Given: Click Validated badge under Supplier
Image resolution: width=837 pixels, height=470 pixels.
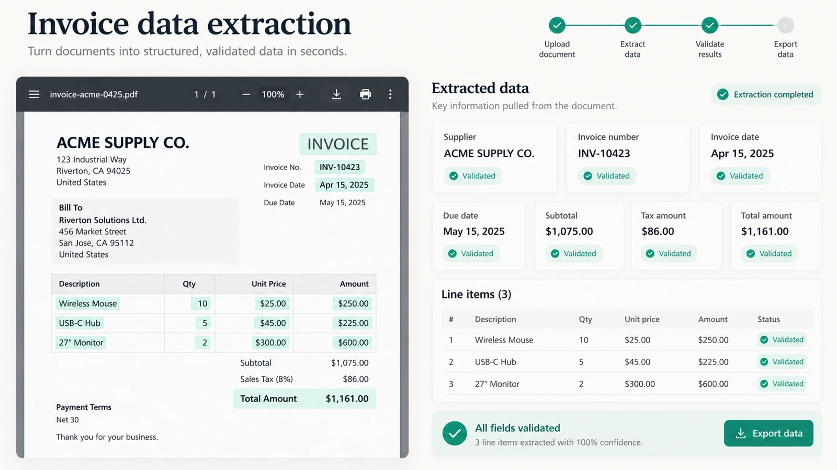Looking at the screenshot, I should click(x=473, y=176).
